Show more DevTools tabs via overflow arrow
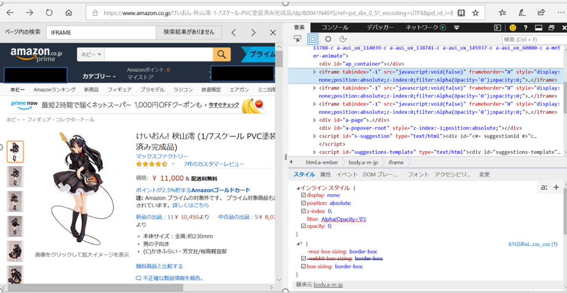The image size is (567, 293). click(457, 28)
